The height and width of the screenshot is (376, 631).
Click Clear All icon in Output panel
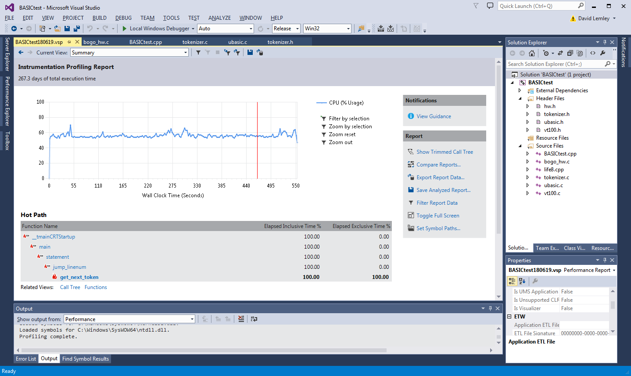[x=241, y=319]
